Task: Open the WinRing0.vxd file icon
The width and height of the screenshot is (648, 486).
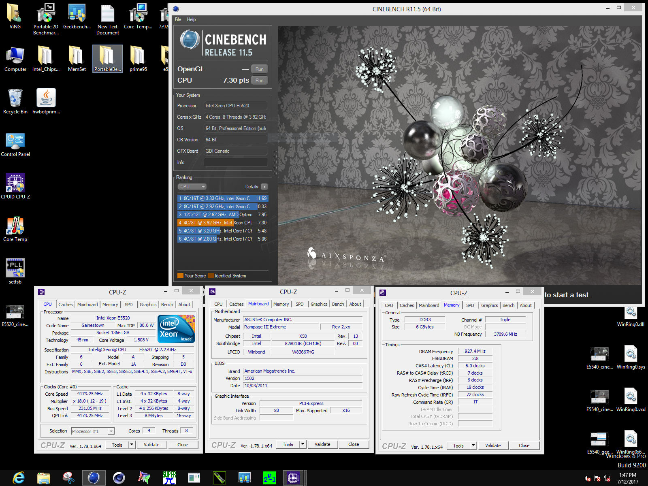Action: 631,399
